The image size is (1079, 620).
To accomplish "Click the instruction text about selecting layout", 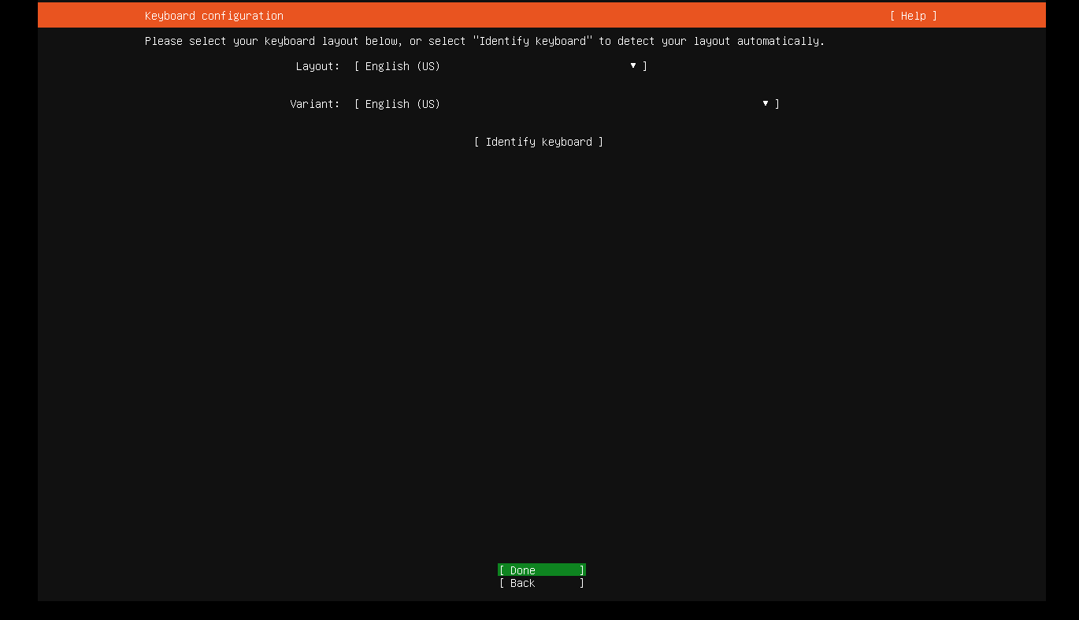I will 485,41.
